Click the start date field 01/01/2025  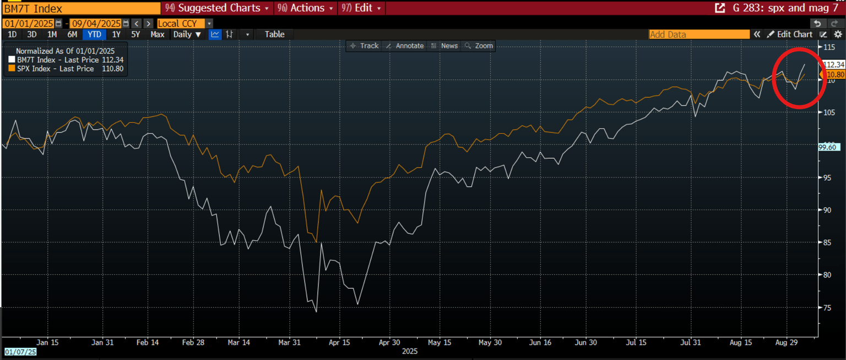28,24
